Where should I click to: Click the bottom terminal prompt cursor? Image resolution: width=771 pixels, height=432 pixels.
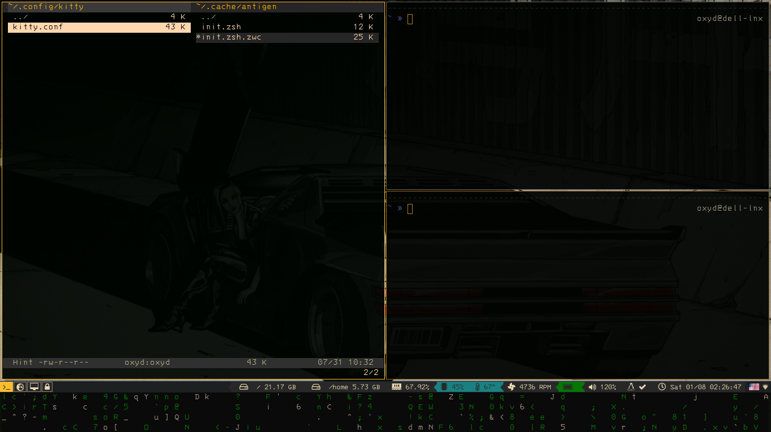(x=410, y=208)
